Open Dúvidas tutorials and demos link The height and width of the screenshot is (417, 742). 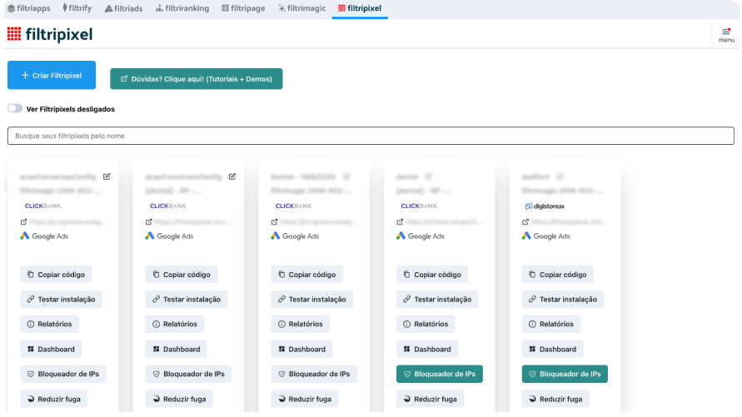(197, 79)
